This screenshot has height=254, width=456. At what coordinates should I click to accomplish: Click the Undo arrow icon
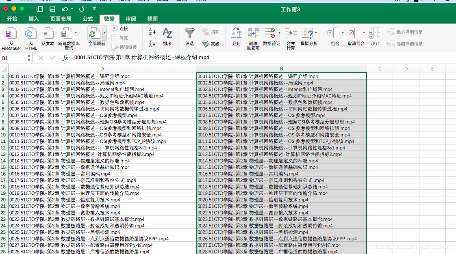[x=65, y=9]
